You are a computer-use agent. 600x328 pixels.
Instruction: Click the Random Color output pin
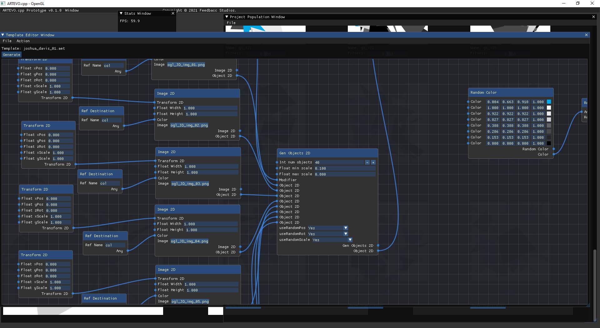pyautogui.click(x=554, y=149)
